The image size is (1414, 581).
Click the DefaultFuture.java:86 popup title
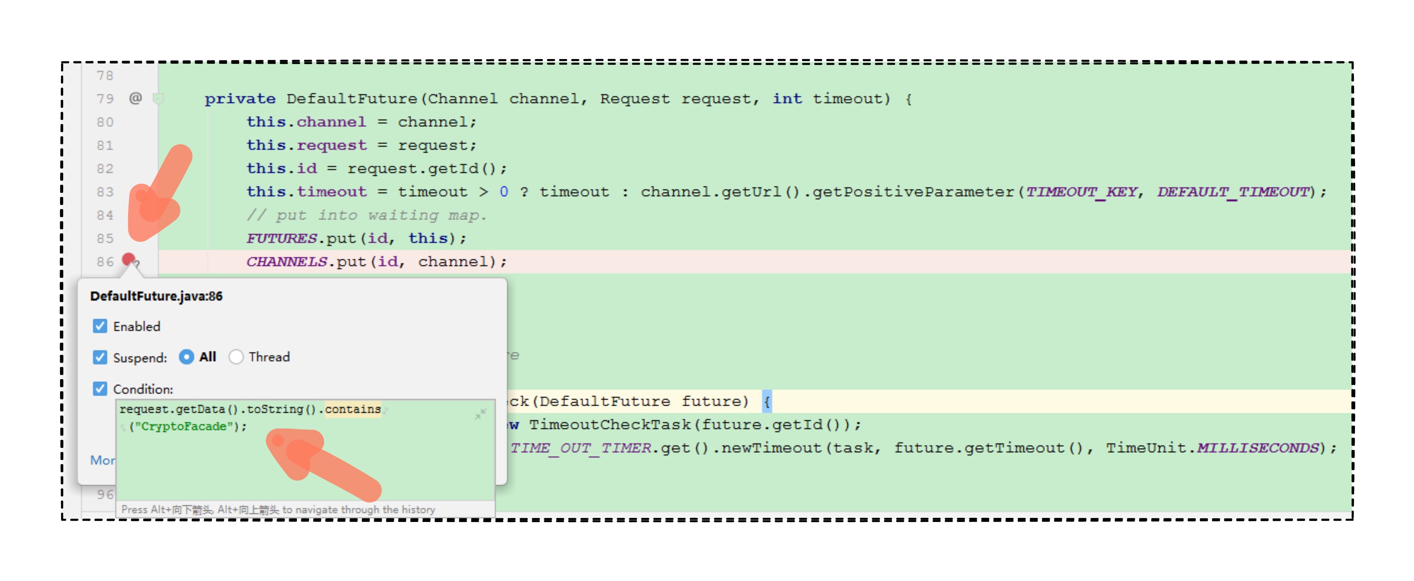click(157, 296)
